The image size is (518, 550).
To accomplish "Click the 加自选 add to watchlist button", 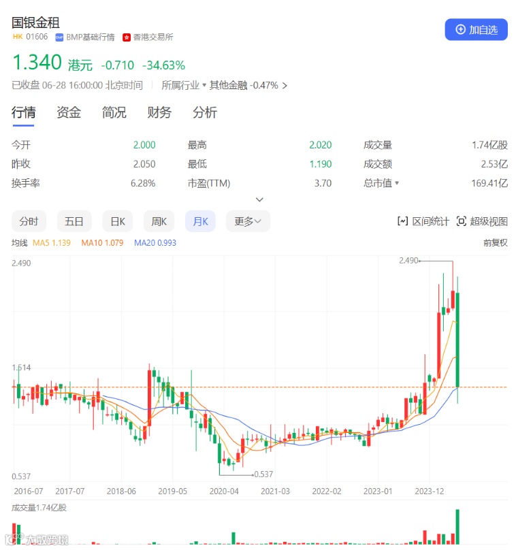I will pyautogui.click(x=476, y=30).
